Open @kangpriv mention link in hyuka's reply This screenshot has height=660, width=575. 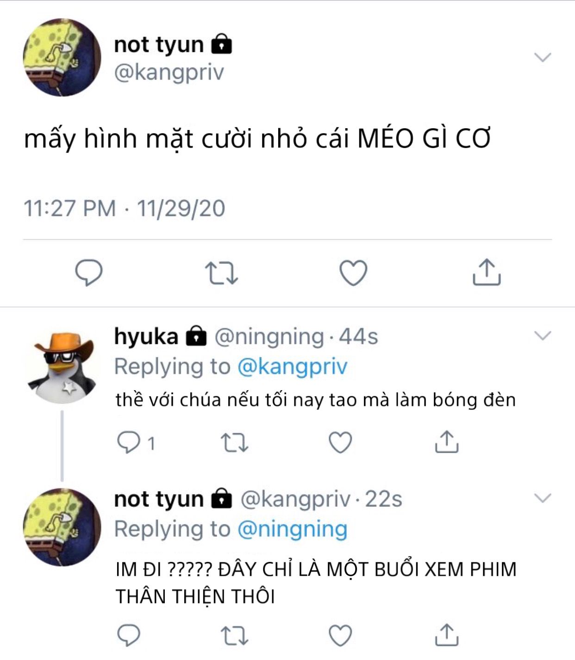292,367
